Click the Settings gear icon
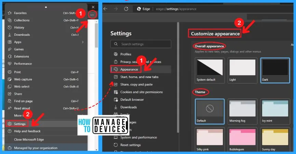296x154 pixels. [x=10, y=124]
